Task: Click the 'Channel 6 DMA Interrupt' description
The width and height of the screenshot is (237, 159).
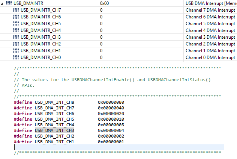Action: (210, 17)
